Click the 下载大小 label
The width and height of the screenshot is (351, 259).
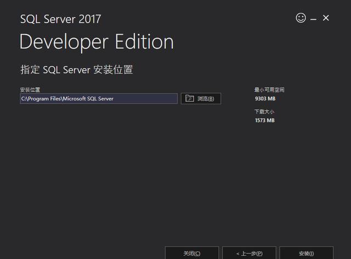[264, 111]
